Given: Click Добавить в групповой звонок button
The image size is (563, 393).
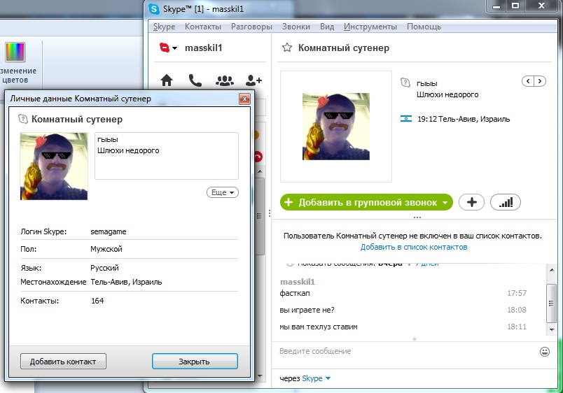Looking at the screenshot, I should click(x=366, y=202).
